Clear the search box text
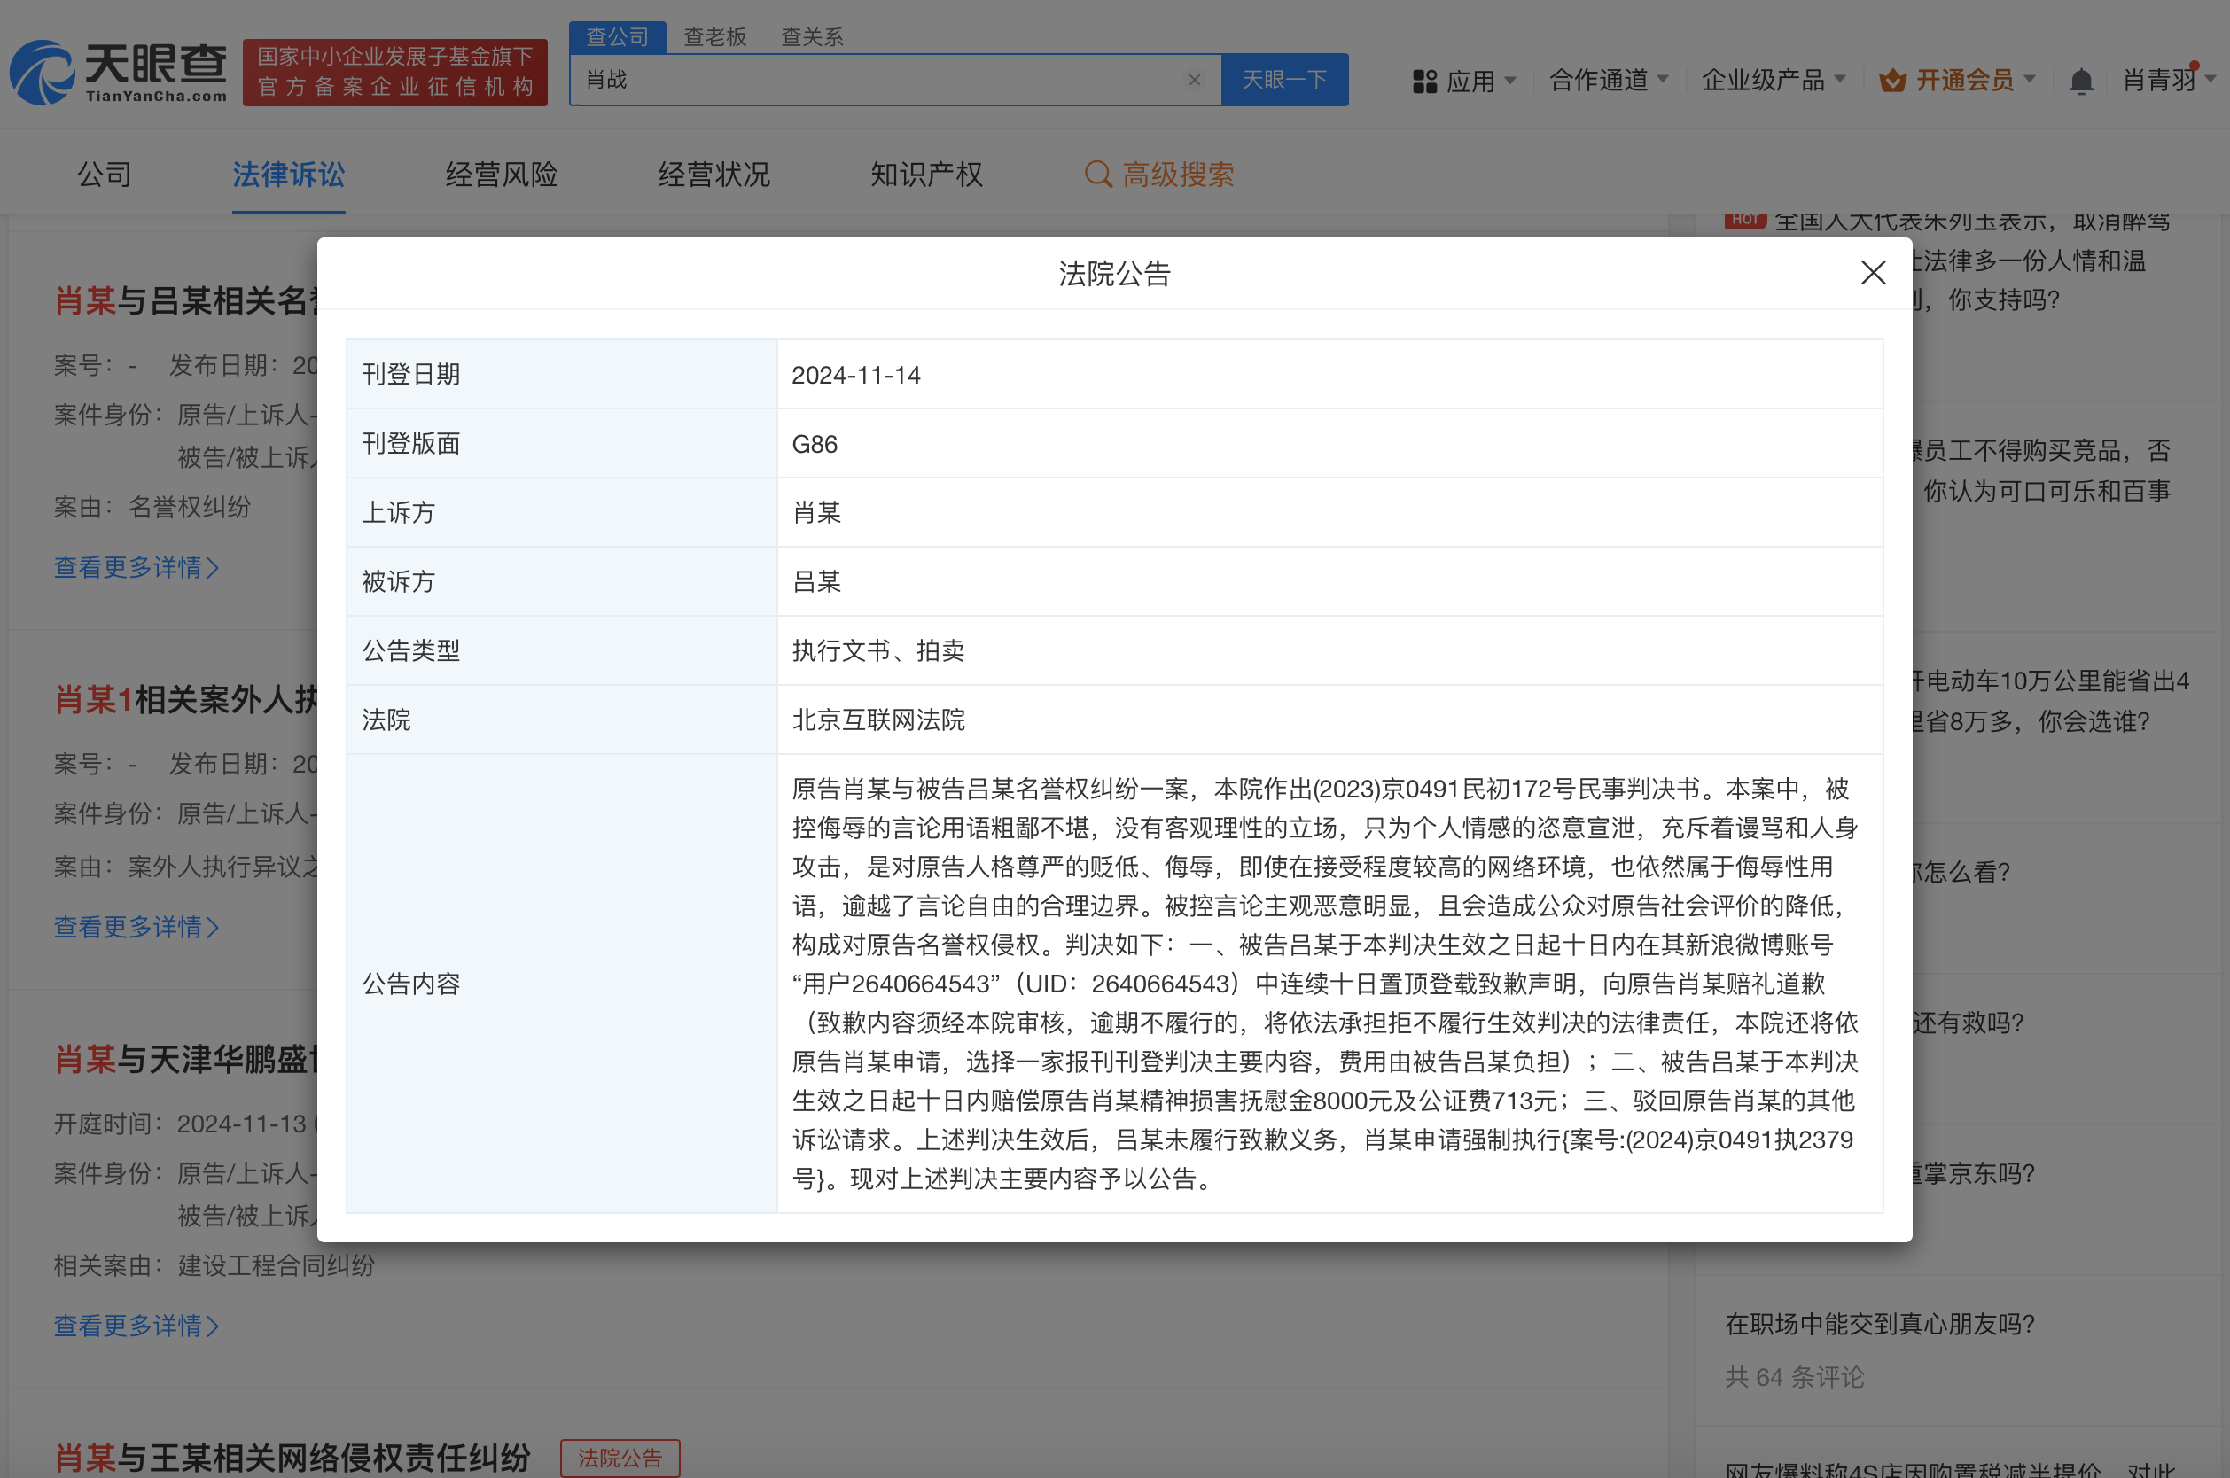 coord(1194,80)
